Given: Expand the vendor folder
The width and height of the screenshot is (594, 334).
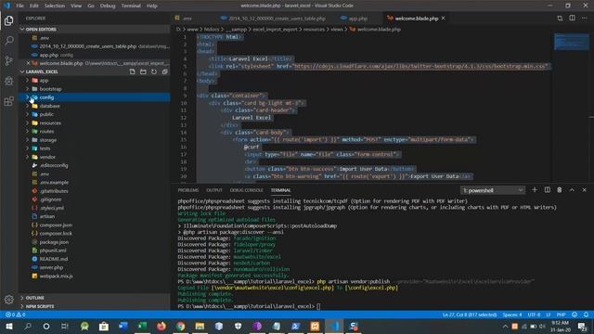Looking at the screenshot, I should pyautogui.click(x=27, y=157).
